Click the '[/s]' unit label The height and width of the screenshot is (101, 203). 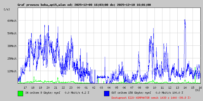pyautogui.click(x=7, y=9)
